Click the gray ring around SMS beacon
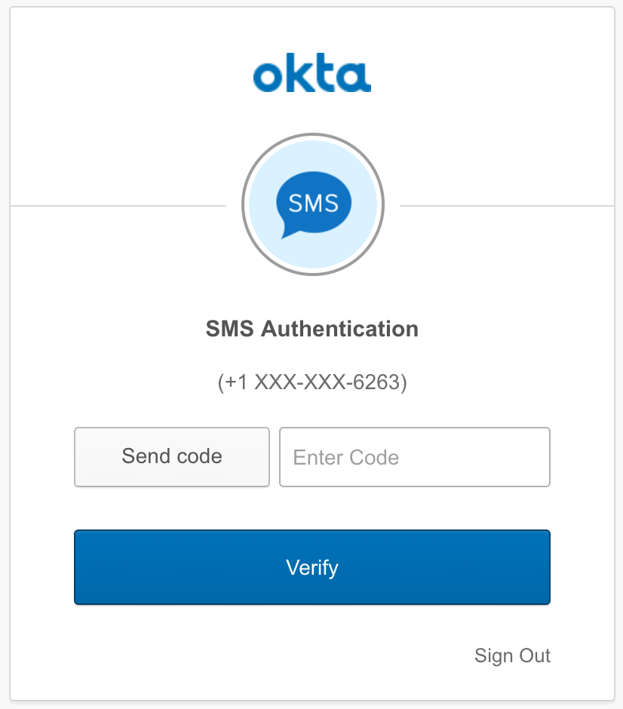The width and height of the screenshot is (623, 709). pyautogui.click(x=313, y=204)
